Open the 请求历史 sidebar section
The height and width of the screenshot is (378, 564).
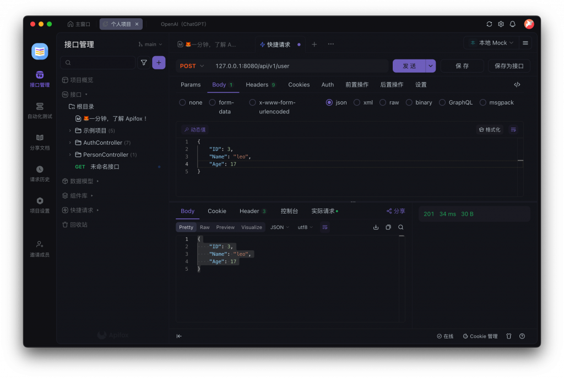(x=40, y=173)
